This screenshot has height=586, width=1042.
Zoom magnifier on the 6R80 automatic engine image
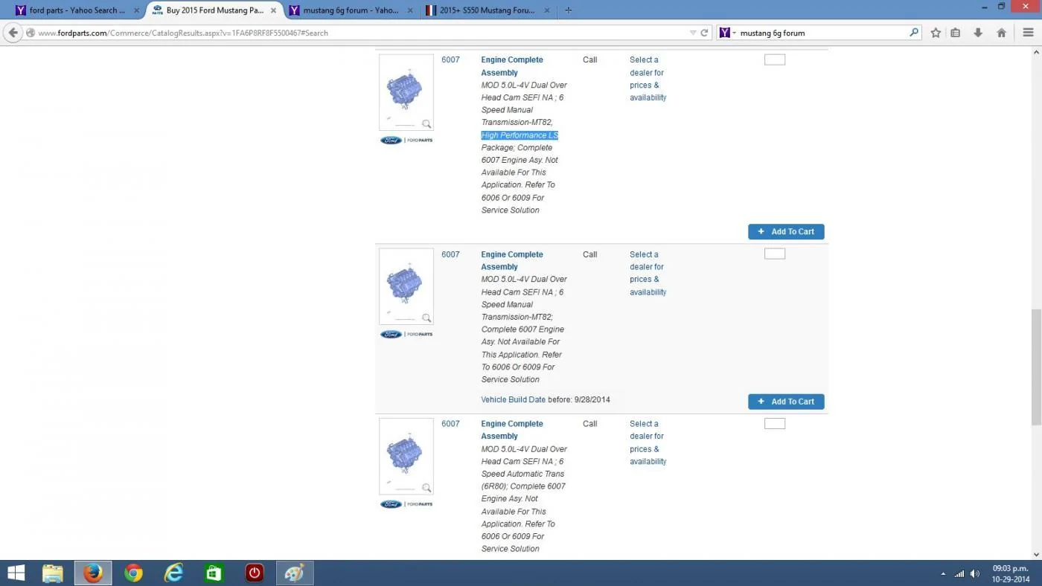coord(426,488)
